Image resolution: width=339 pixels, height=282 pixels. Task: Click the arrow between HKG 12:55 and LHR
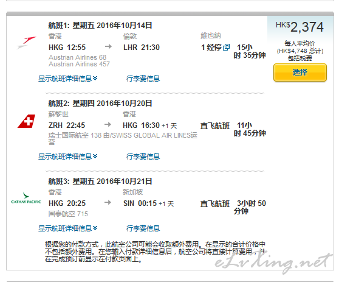108,46
